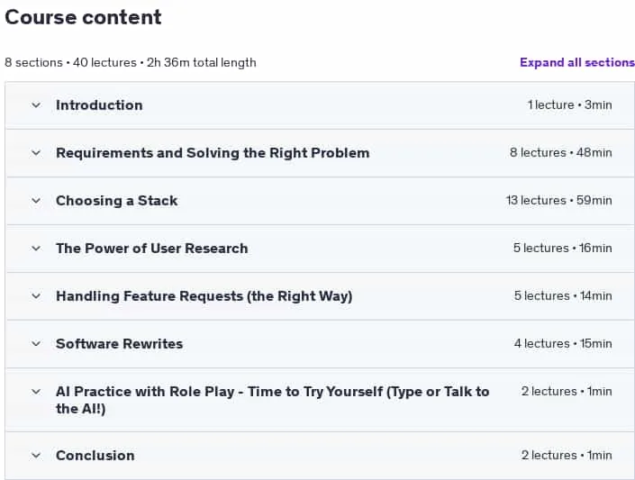This screenshot has height=480, width=635.
Task: Open Handling Feature Requests (the Right Way) title
Action: (204, 296)
